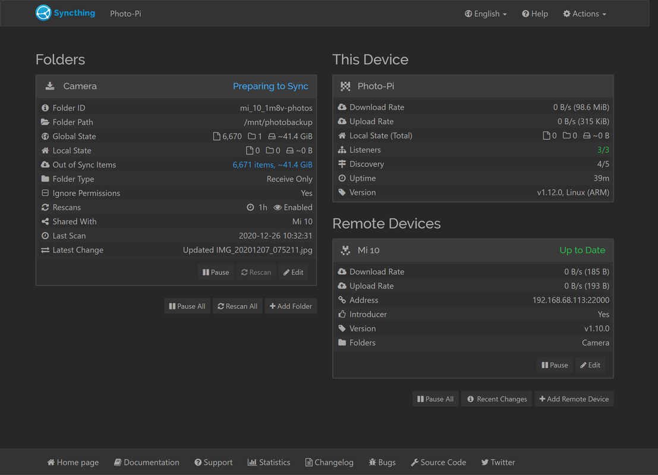The width and height of the screenshot is (658, 475).
Task: Click the Camera folder download icon
Action: pyautogui.click(x=50, y=86)
